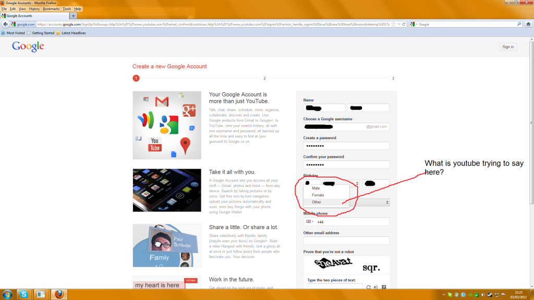Open captcha help icon

[x=384, y=287]
